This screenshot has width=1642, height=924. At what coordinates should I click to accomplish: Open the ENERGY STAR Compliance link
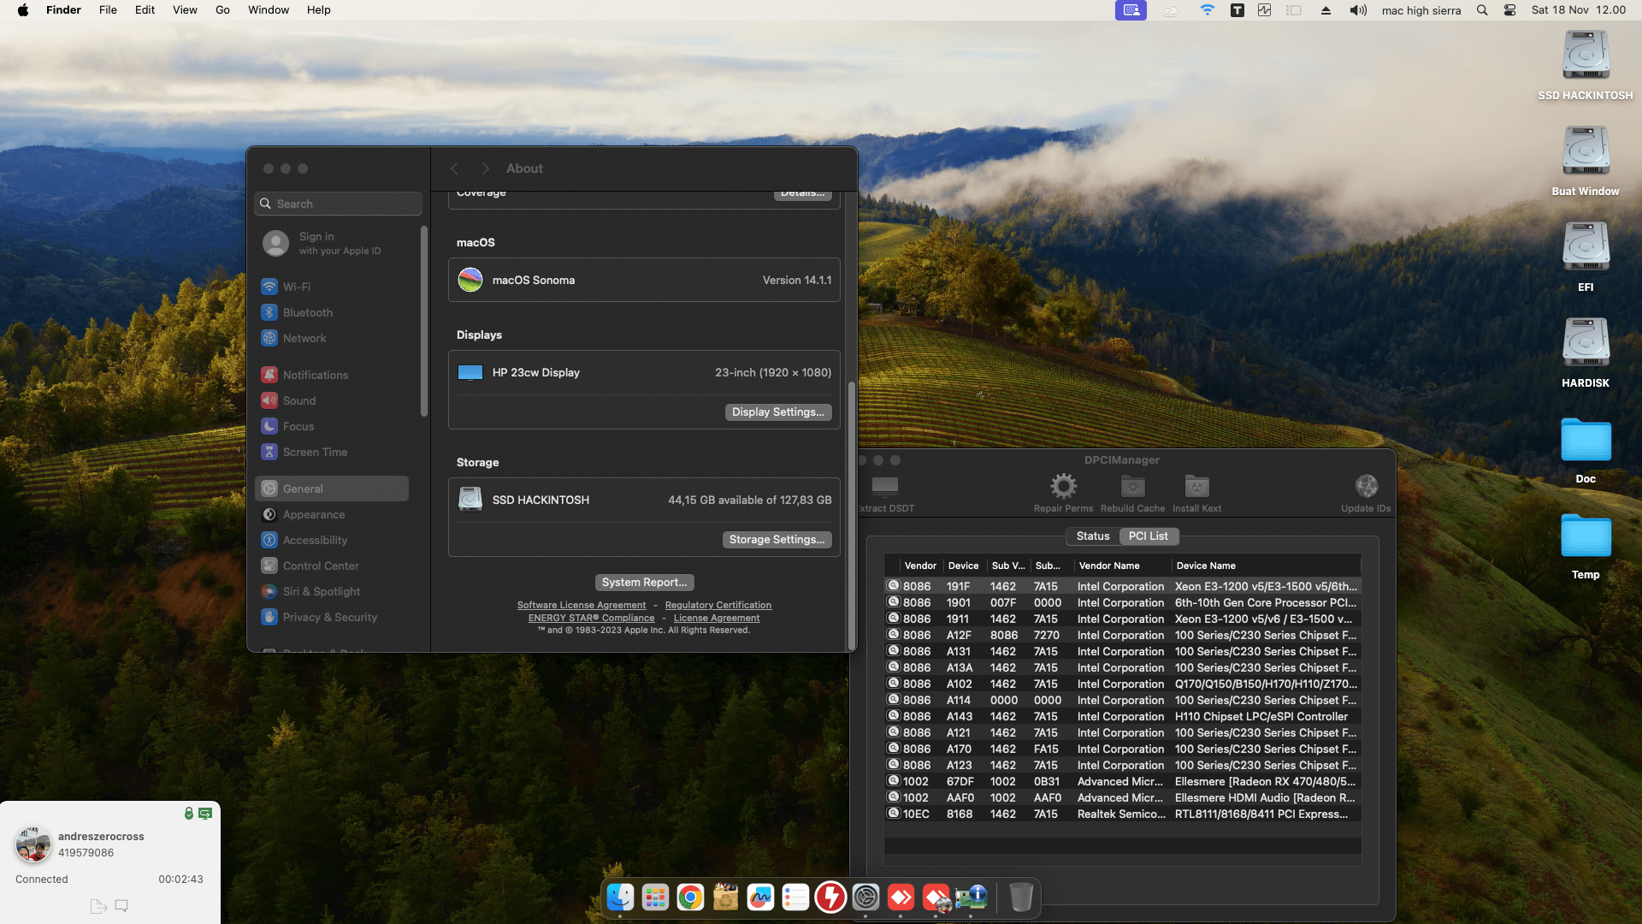pos(591,618)
